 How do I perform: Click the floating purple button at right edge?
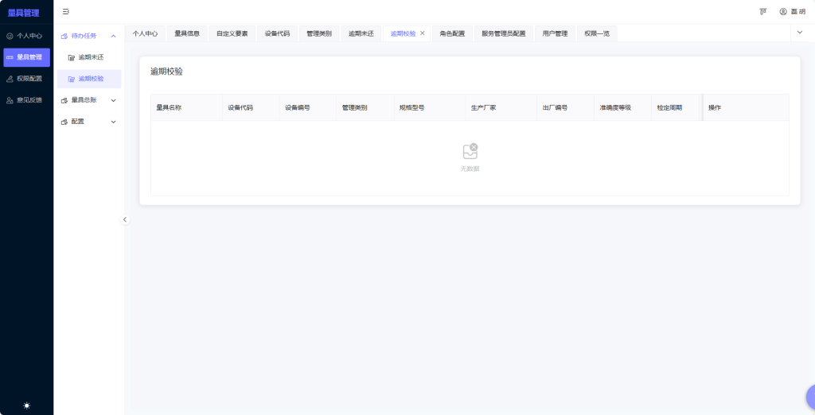coord(811,398)
